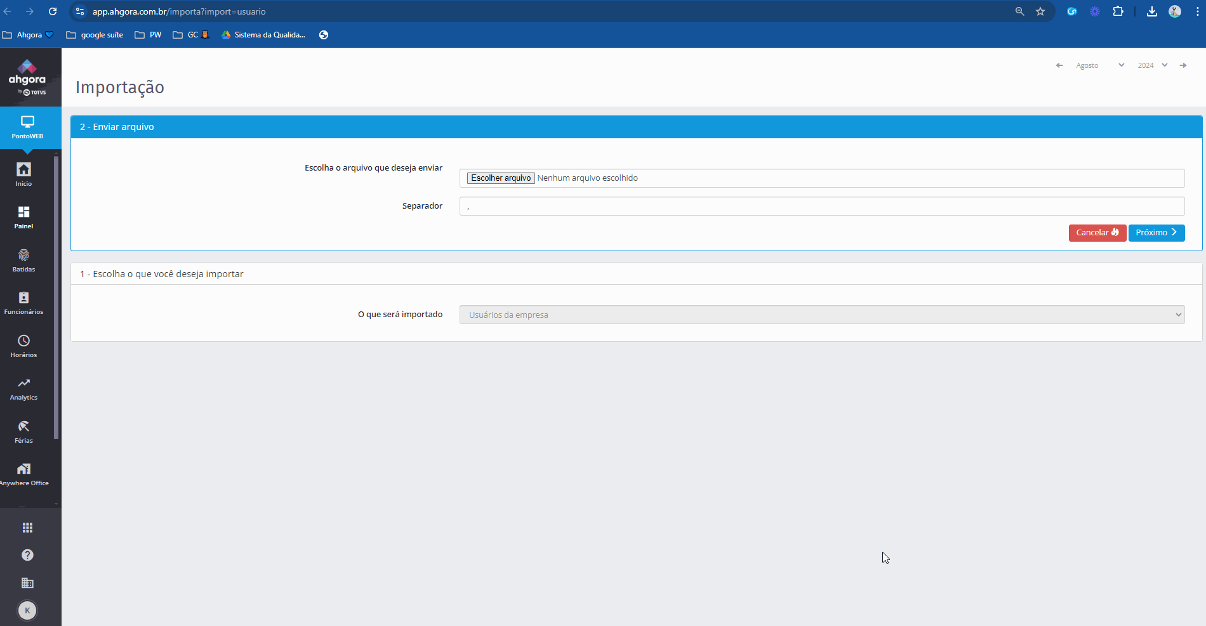The image size is (1206, 626).
Task: Open the browser three-dot menu
Action: [1197, 11]
